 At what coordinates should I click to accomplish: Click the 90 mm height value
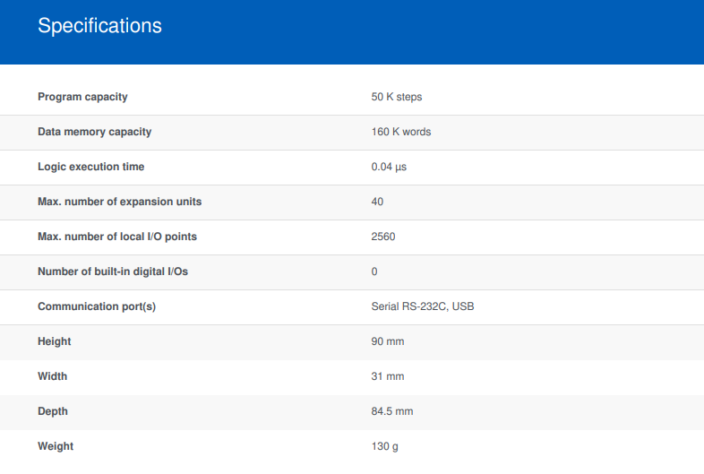388,341
